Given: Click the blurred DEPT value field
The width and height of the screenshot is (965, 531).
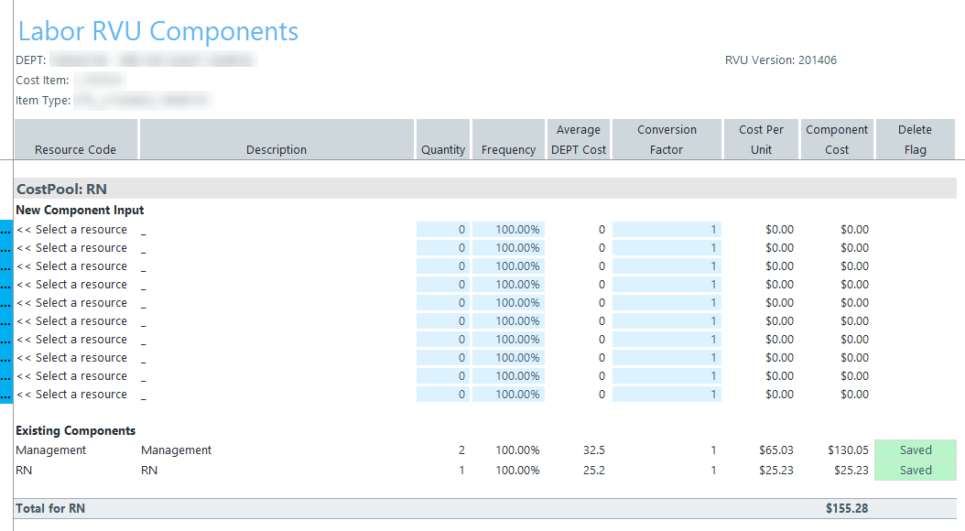Looking at the screenshot, I should [x=153, y=60].
